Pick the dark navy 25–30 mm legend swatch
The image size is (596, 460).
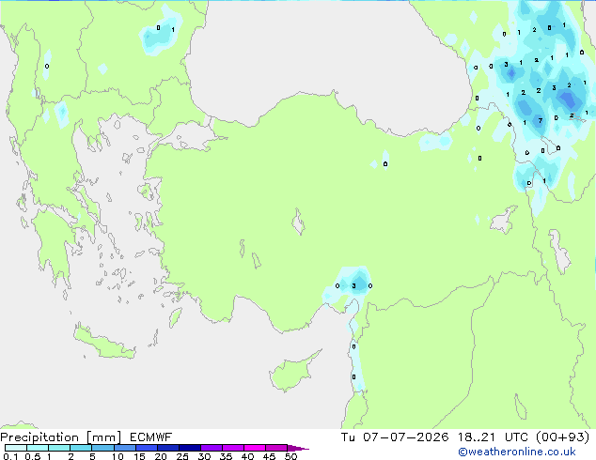pos(190,448)
